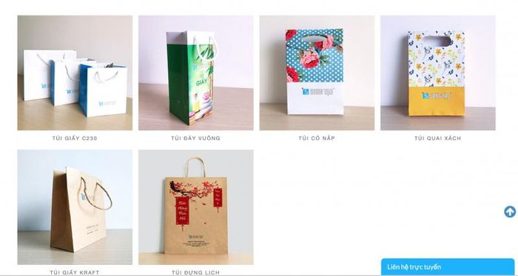The width and height of the screenshot is (518, 276).
Task: Click the logo on the white Túi Có Nắp bag
Action: [317, 92]
